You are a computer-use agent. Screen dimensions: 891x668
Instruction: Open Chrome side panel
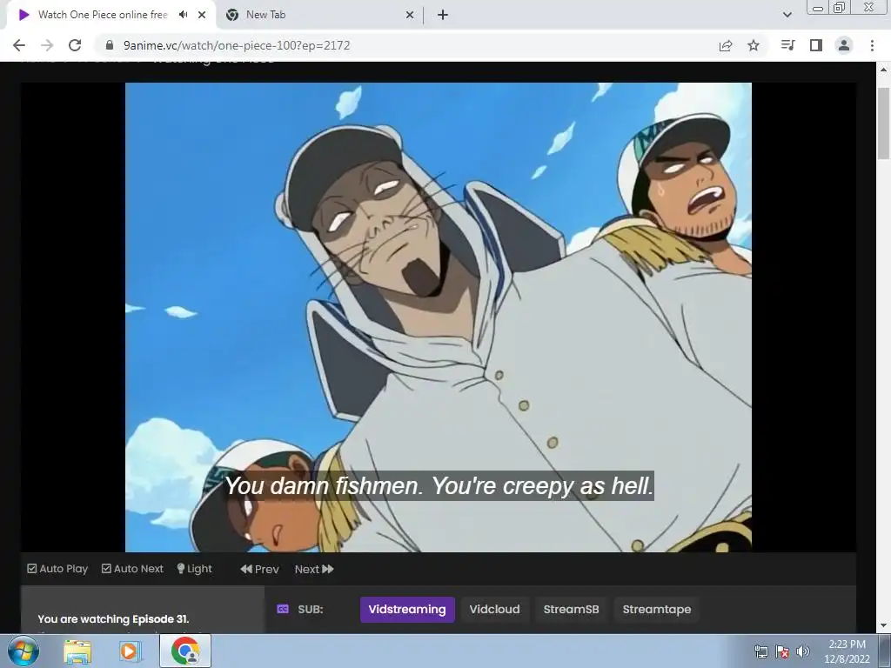click(816, 45)
